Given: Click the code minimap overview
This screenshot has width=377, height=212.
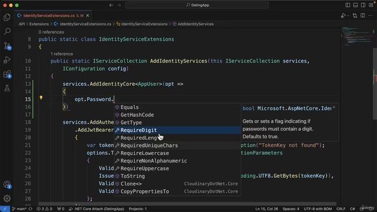Looking at the screenshot, I should point(356,37).
